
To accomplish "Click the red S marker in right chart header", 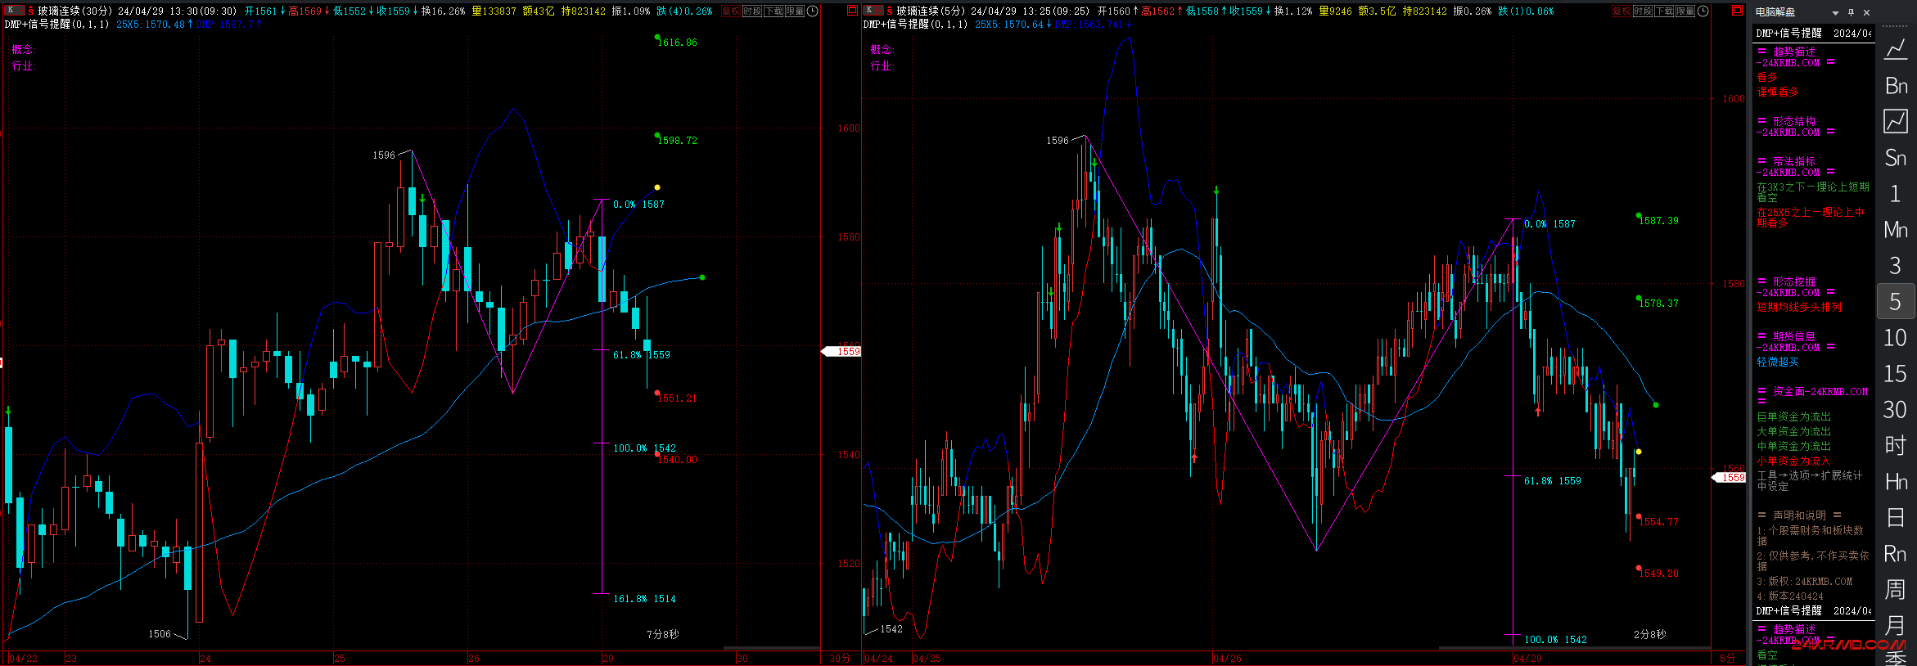I will [890, 11].
